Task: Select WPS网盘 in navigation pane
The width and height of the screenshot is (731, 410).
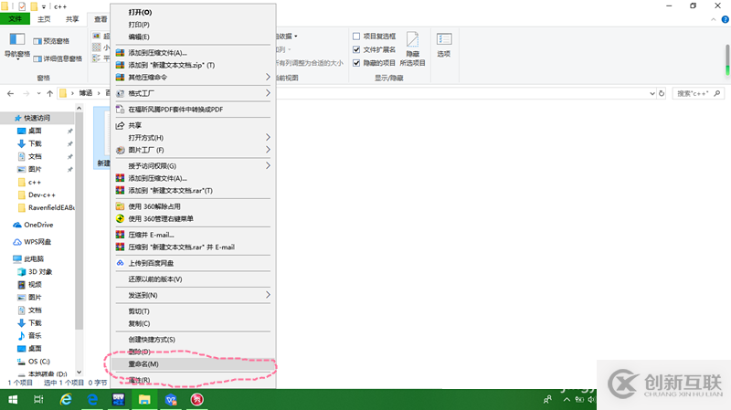Action: 37,242
